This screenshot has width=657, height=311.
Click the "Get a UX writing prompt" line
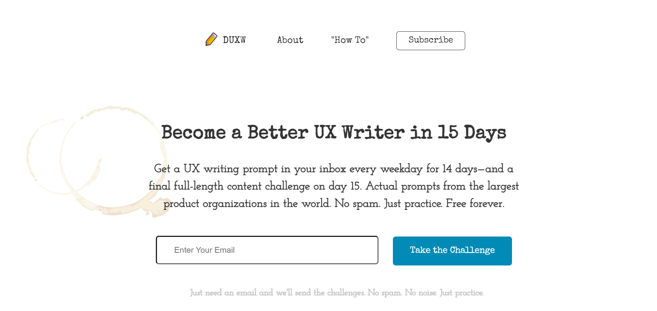click(x=216, y=169)
